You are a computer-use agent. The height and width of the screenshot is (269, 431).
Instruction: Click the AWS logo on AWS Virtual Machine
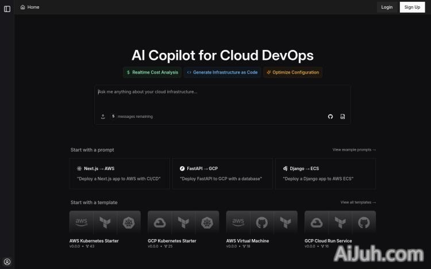(238, 222)
